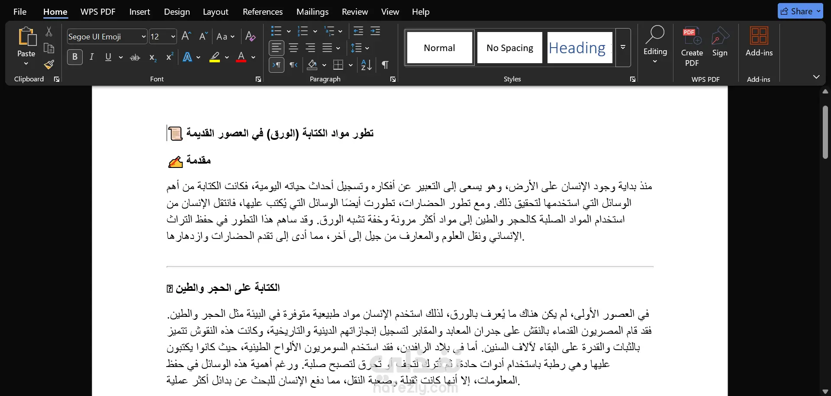Apply numbered list
This screenshot has width=831, height=396.
(303, 31)
